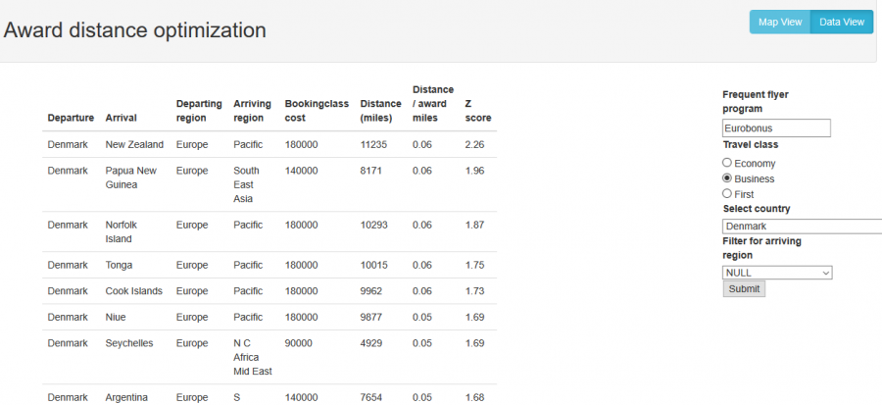
Task: Switch to Map View
Action: [x=780, y=22]
